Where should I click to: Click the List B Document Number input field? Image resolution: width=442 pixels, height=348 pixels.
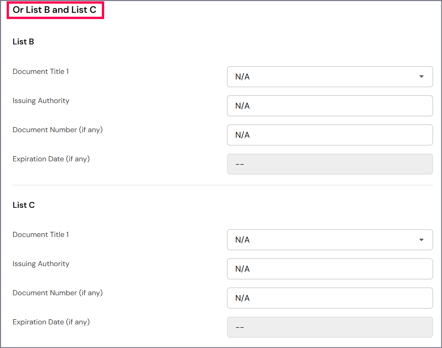[330, 135]
